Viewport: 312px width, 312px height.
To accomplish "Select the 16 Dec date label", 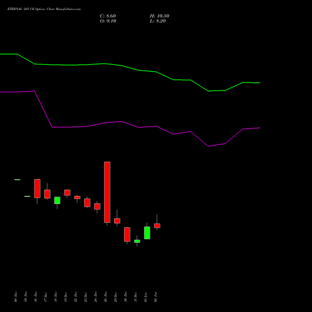I will 36,297.
